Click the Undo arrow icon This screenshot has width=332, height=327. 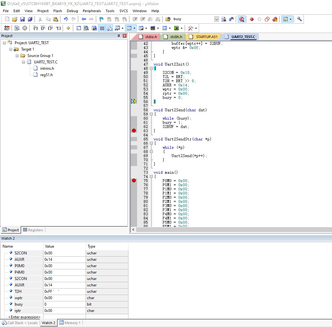(x=66, y=19)
